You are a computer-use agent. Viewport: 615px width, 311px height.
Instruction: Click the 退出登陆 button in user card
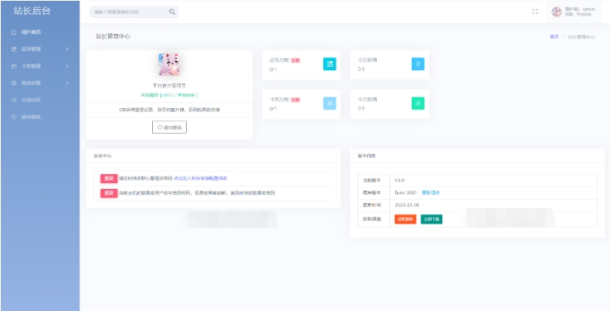click(169, 127)
